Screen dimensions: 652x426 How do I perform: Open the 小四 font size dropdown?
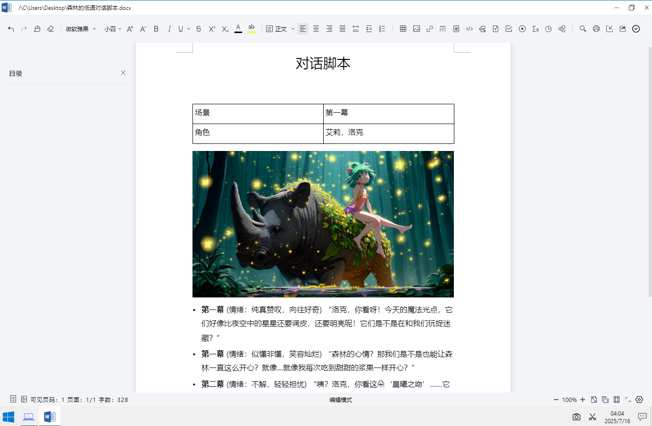[113, 29]
